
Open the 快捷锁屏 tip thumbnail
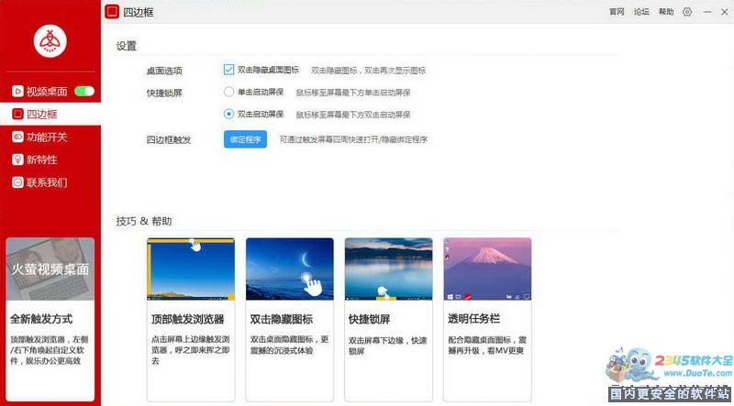[388, 269]
